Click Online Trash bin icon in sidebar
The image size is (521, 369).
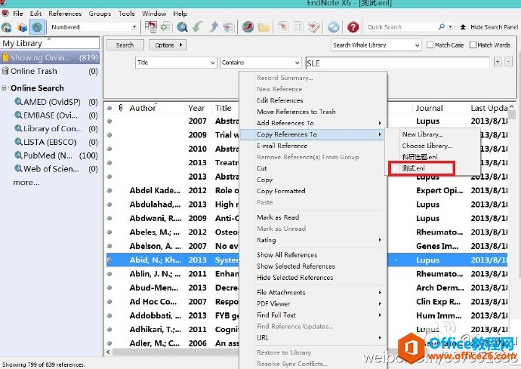[x=5, y=71]
